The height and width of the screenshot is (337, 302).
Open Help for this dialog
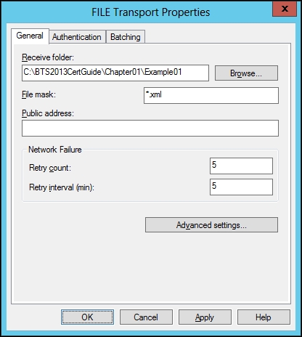pos(264,317)
